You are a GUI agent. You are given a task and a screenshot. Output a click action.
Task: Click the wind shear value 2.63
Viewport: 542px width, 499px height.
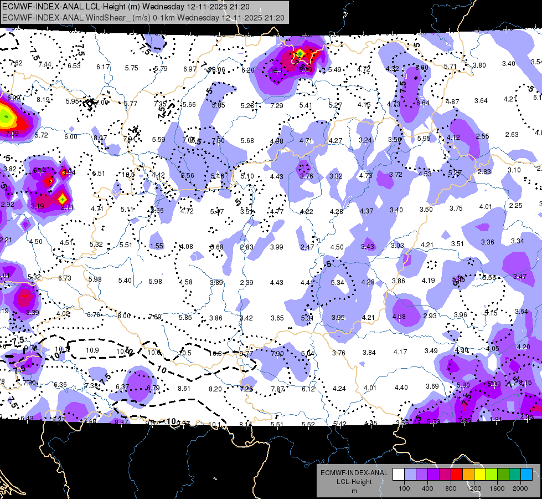pos(512,134)
